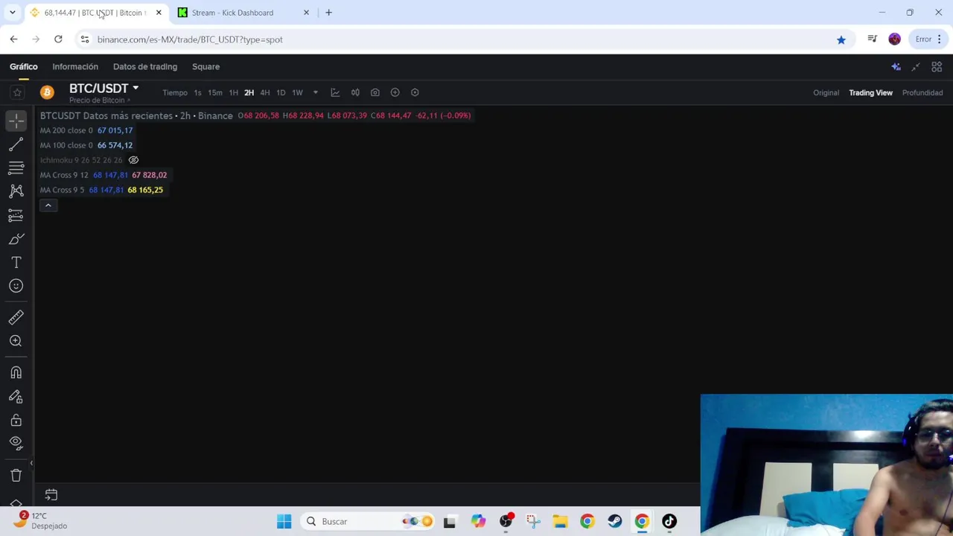Select the brush drawing tool
The height and width of the screenshot is (536, 953).
click(x=16, y=239)
